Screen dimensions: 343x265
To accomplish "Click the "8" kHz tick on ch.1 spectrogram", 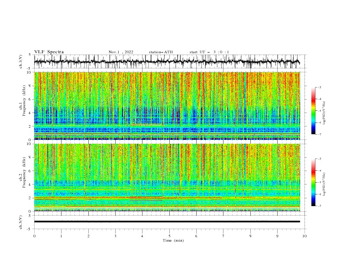I will pos(29,86).
